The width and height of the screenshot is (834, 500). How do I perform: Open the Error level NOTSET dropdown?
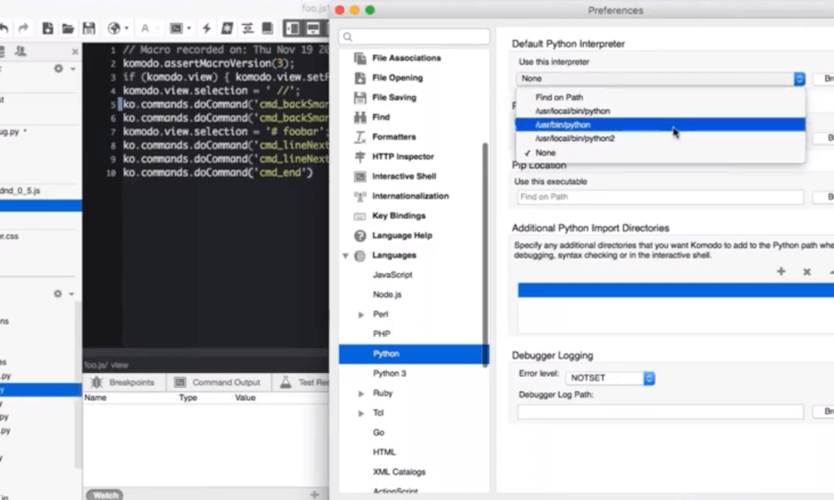tap(610, 378)
